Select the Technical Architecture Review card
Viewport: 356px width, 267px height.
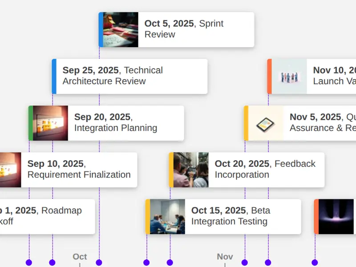[129, 76]
